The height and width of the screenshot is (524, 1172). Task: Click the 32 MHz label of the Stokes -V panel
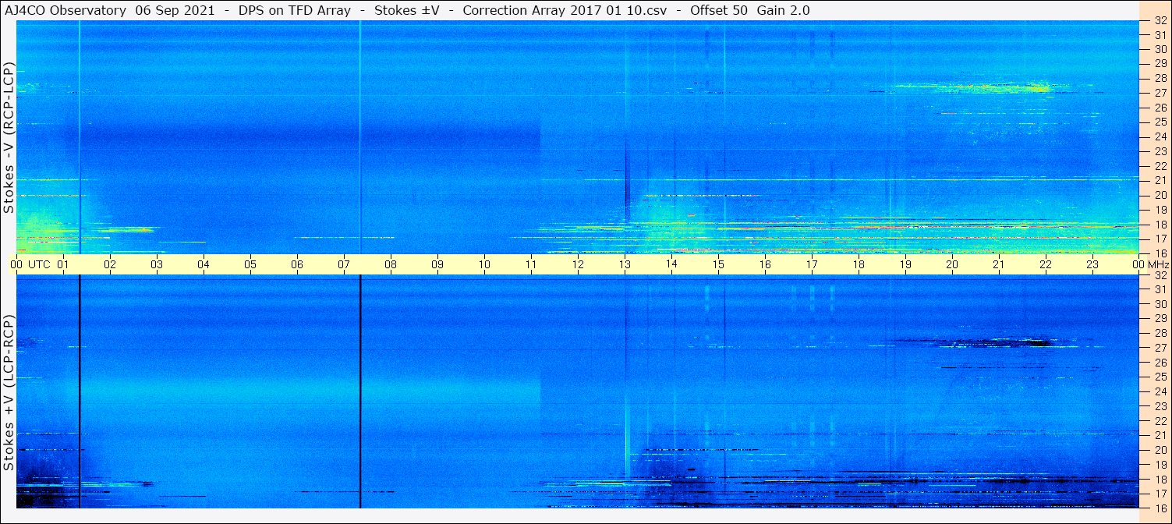[x=1160, y=21]
